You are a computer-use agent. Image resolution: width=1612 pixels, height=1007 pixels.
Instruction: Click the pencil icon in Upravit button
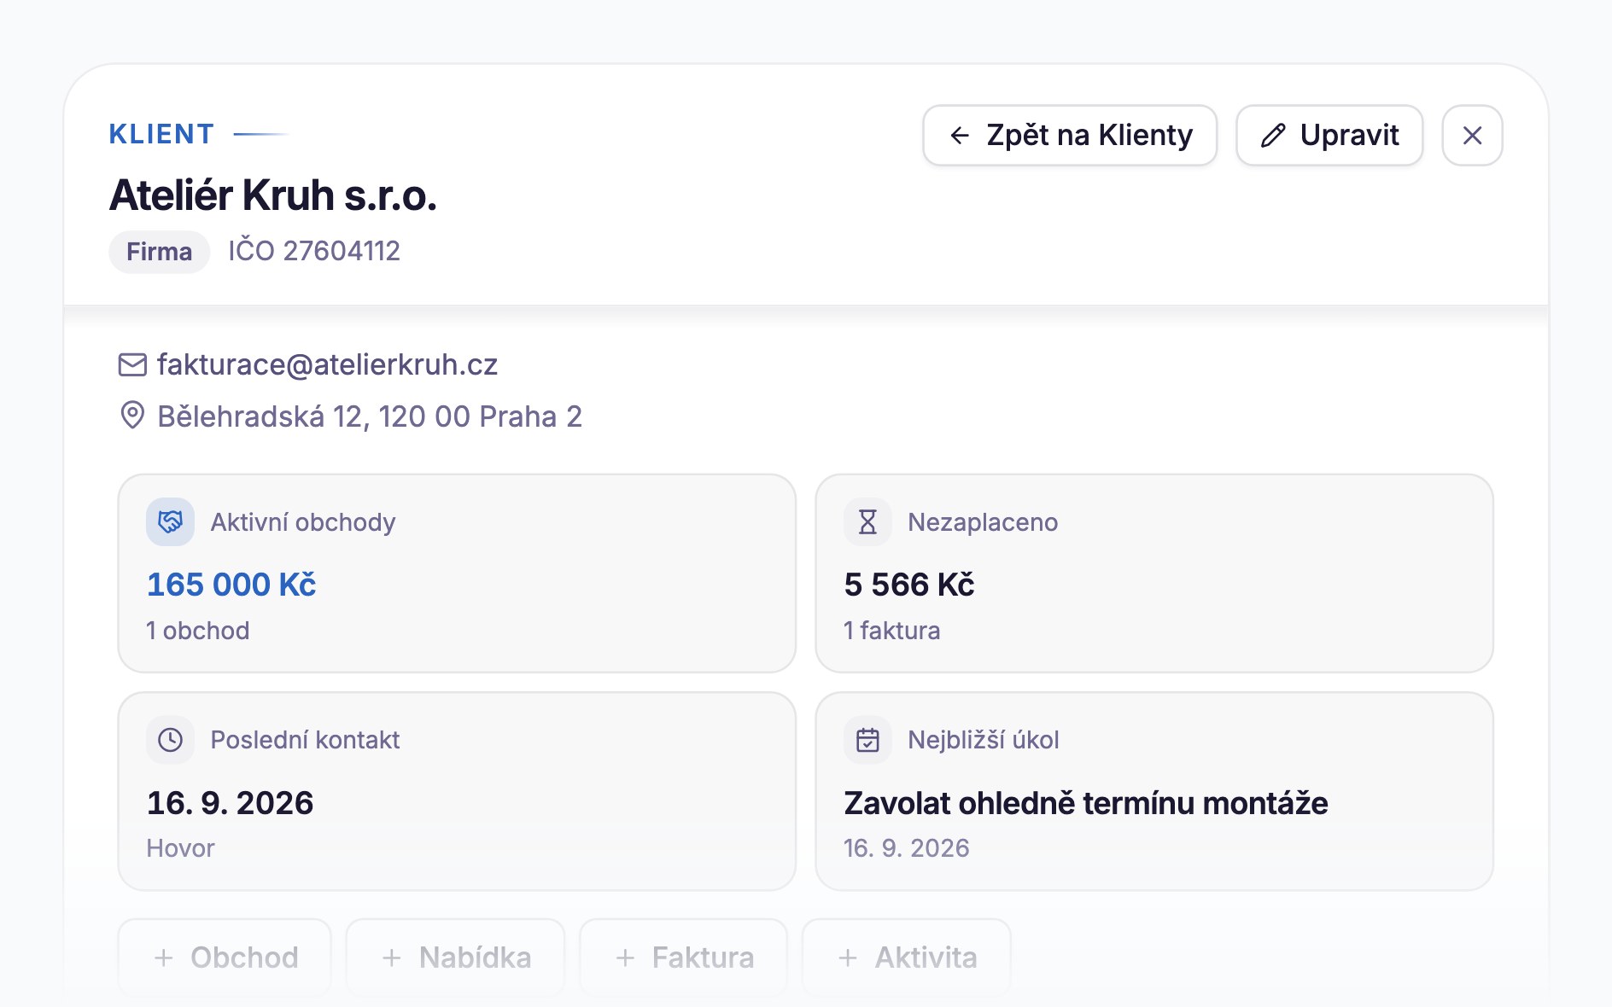click(1273, 135)
